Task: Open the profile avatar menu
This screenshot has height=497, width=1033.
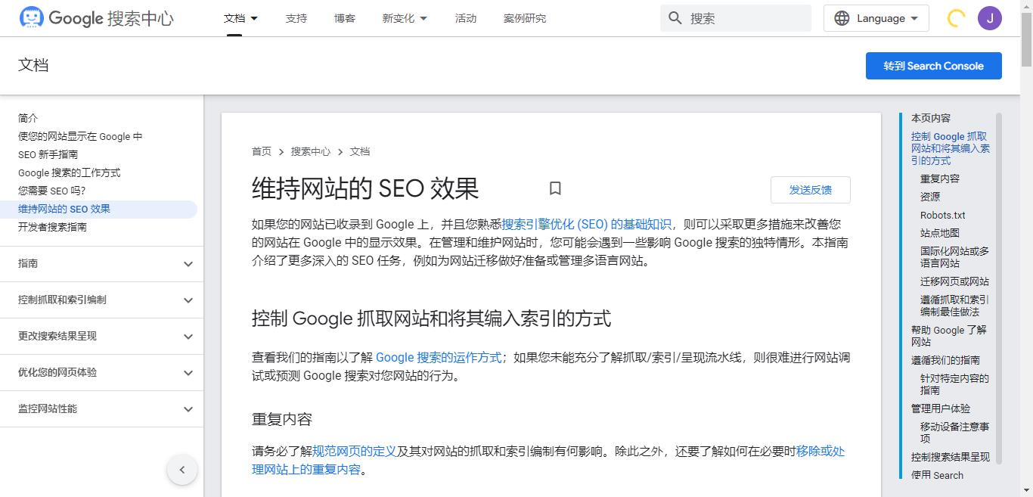Action: (990, 17)
